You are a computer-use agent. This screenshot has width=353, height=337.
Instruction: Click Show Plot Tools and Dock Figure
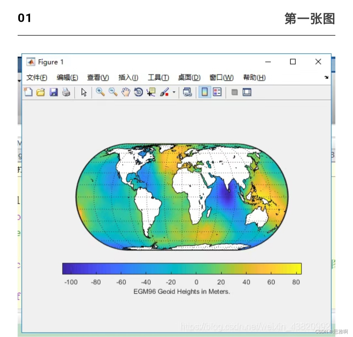(247, 92)
